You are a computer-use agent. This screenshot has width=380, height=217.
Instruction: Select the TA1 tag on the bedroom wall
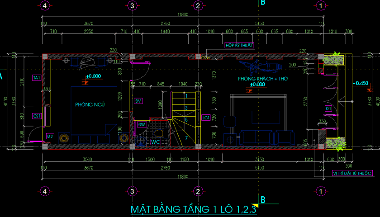pyautogui.click(x=37, y=78)
